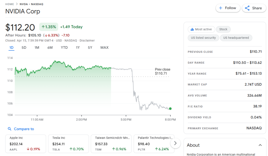Open the Tesla Inc comparison card
Viewport: 268px width, 156px height.
coord(69,144)
